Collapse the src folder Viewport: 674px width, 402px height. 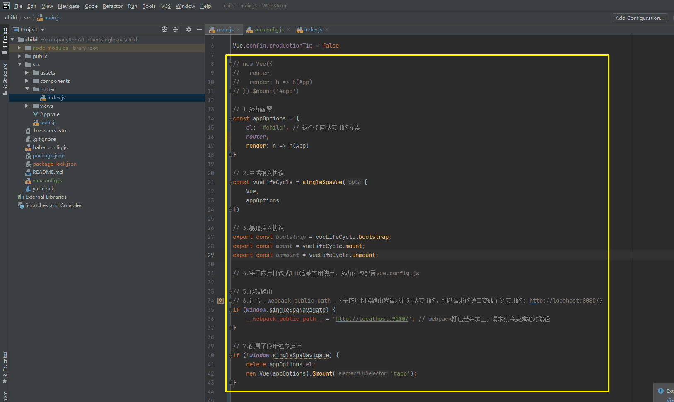point(19,65)
